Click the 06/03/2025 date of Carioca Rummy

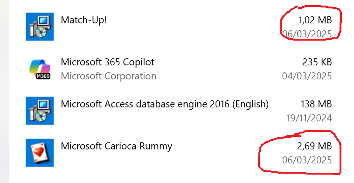307,160
